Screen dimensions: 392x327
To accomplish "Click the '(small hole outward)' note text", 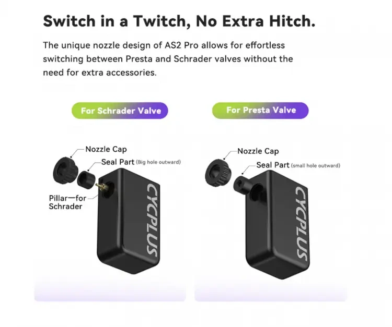I will [x=315, y=165].
